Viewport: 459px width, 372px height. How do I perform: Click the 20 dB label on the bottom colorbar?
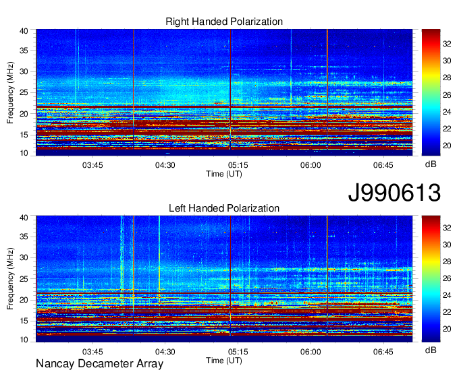(x=447, y=329)
